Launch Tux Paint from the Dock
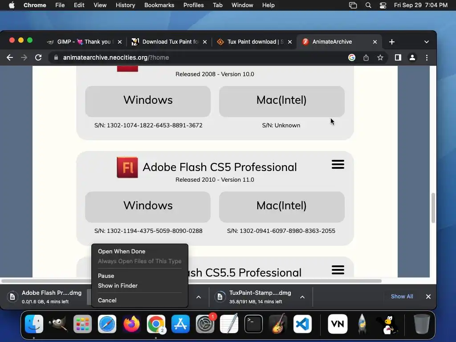The height and width of the screenshot is (342, 456). tap(387, 325)
